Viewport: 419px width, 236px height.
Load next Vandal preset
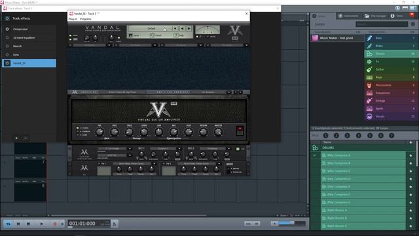point(189,28)
